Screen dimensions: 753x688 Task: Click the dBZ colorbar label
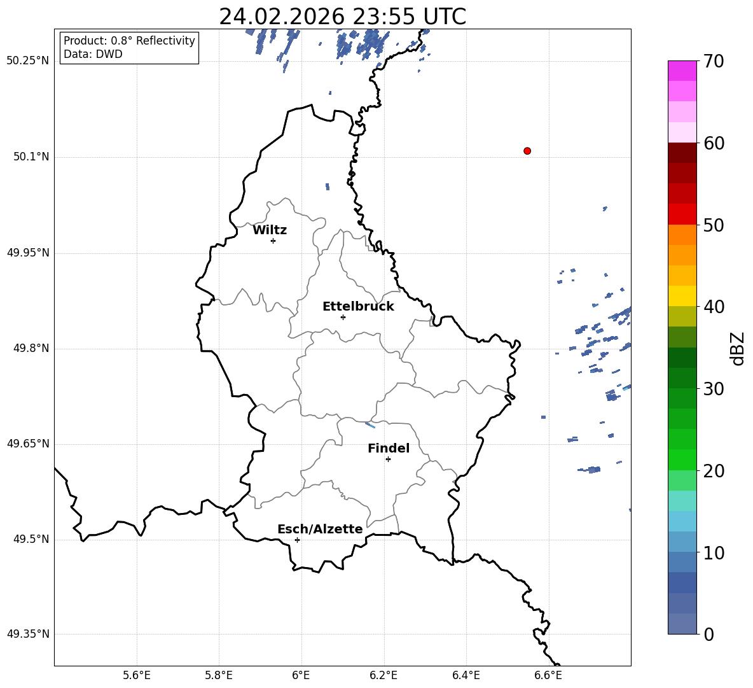tap(738, 348)
